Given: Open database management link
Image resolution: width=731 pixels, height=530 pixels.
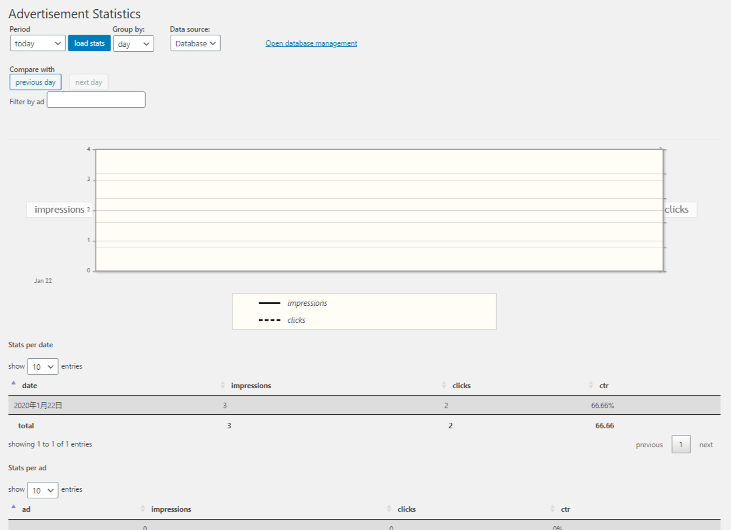Looking at the screenshot, I should (312, 43).
